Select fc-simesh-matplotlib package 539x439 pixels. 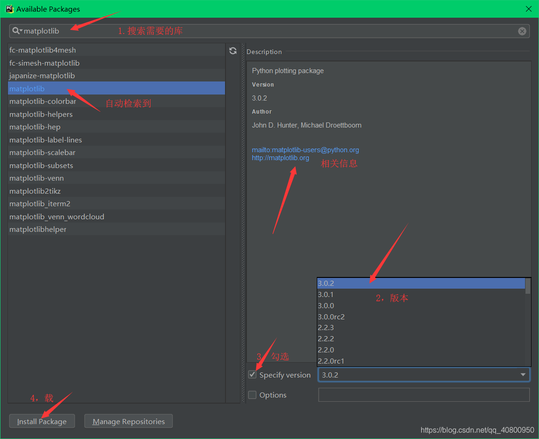[116, 63]
